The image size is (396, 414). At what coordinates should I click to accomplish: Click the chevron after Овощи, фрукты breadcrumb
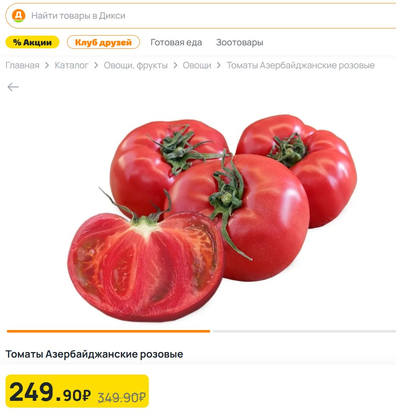tap(176, 65)
